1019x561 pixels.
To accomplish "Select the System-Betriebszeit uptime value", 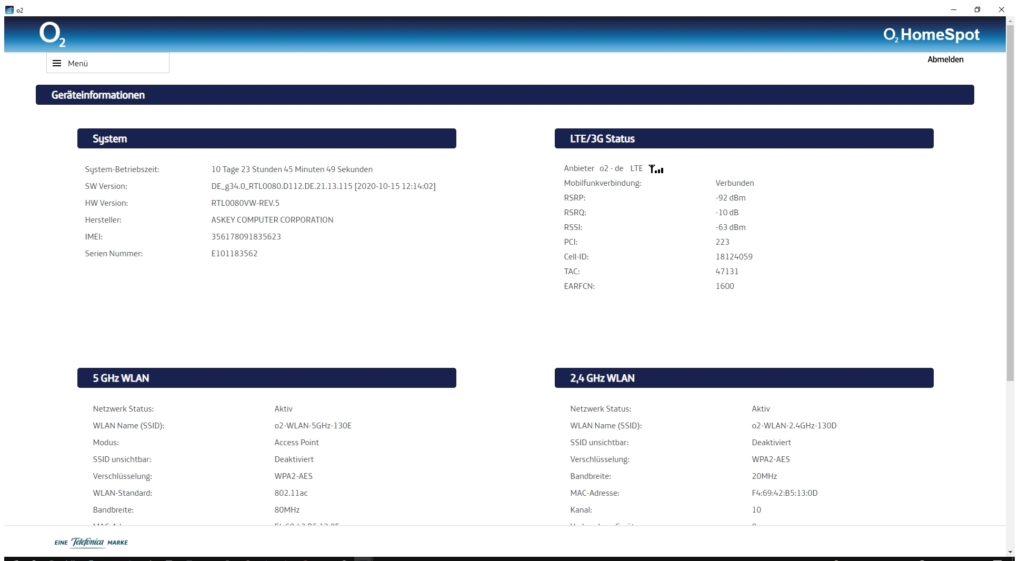I will (x=292, y=169).
